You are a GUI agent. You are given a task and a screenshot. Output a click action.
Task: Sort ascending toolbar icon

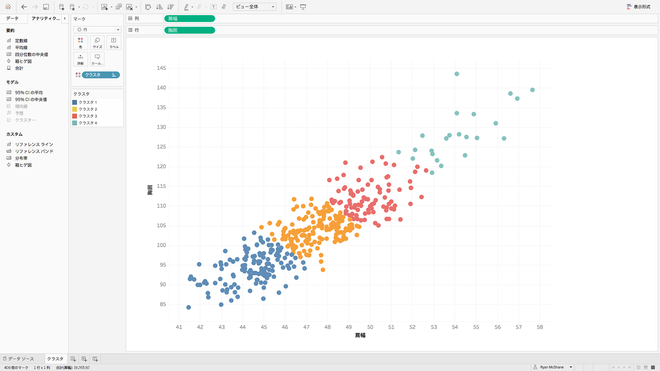click(159, 7)
